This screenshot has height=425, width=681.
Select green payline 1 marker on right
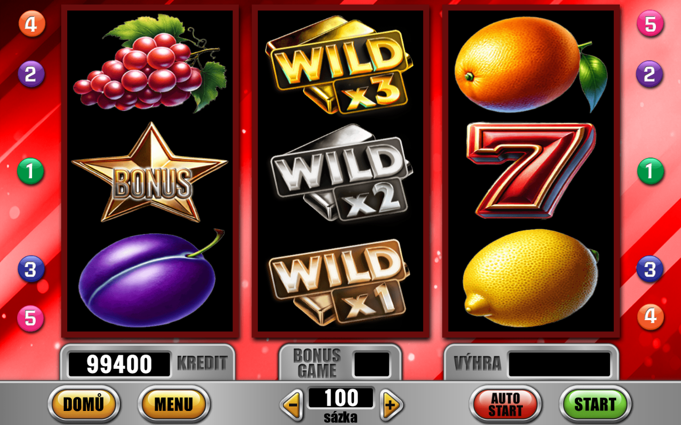(x=650, y=172)
